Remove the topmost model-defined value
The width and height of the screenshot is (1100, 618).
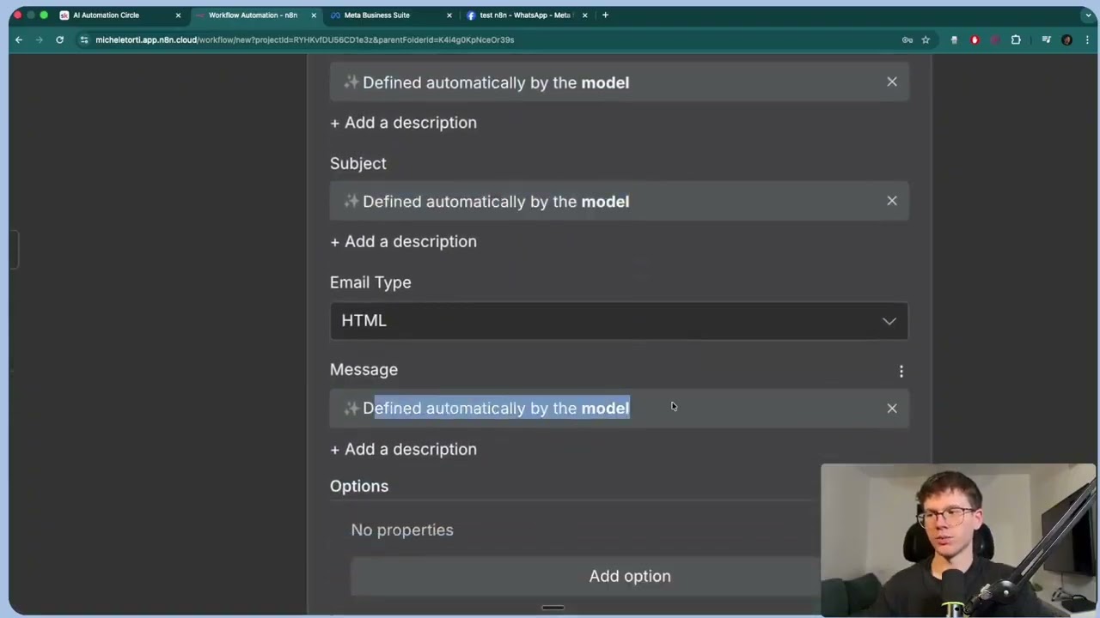click(x=892, y=82)
